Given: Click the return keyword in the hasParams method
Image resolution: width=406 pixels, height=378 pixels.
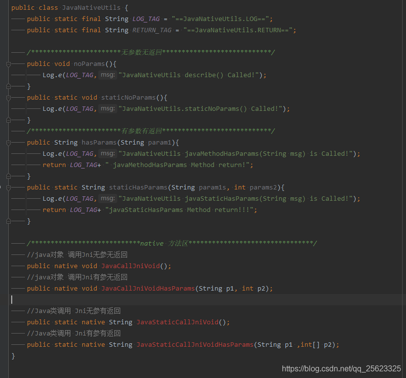Looking at the screenshot, I should pyautogui.click(x=54, y=165).
